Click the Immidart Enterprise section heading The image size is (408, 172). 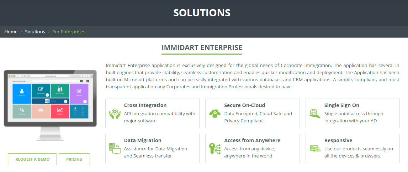tap(202, 48)
